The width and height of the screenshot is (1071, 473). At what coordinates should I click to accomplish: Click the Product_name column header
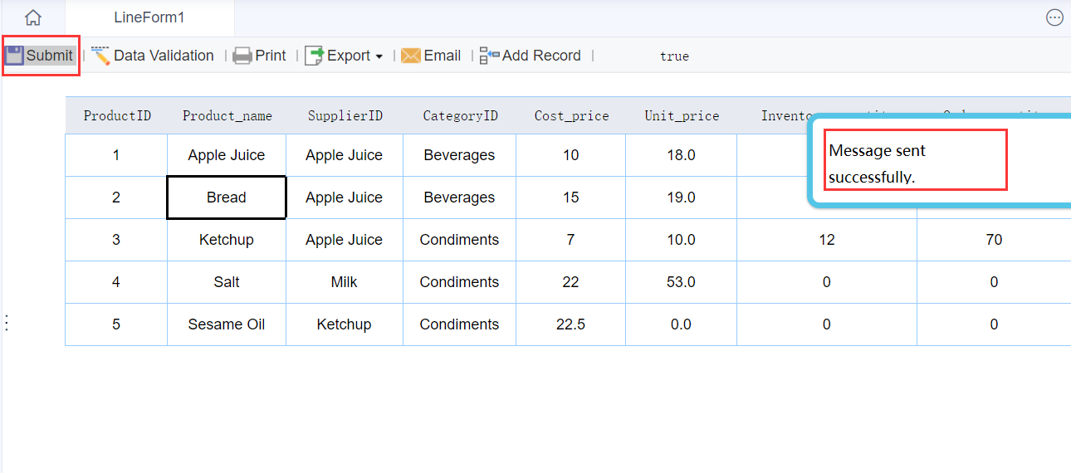point(227,115)
